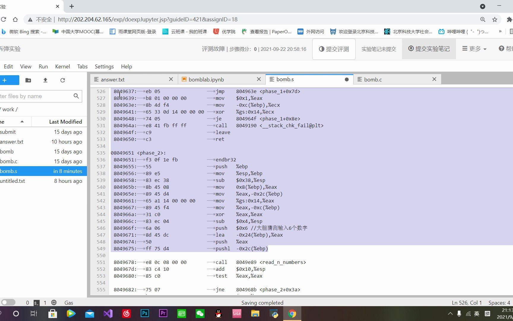Open the 雨课堂网页版 bookmark
This screenshot has width=513, height=321.
click(x=133, y=32)
